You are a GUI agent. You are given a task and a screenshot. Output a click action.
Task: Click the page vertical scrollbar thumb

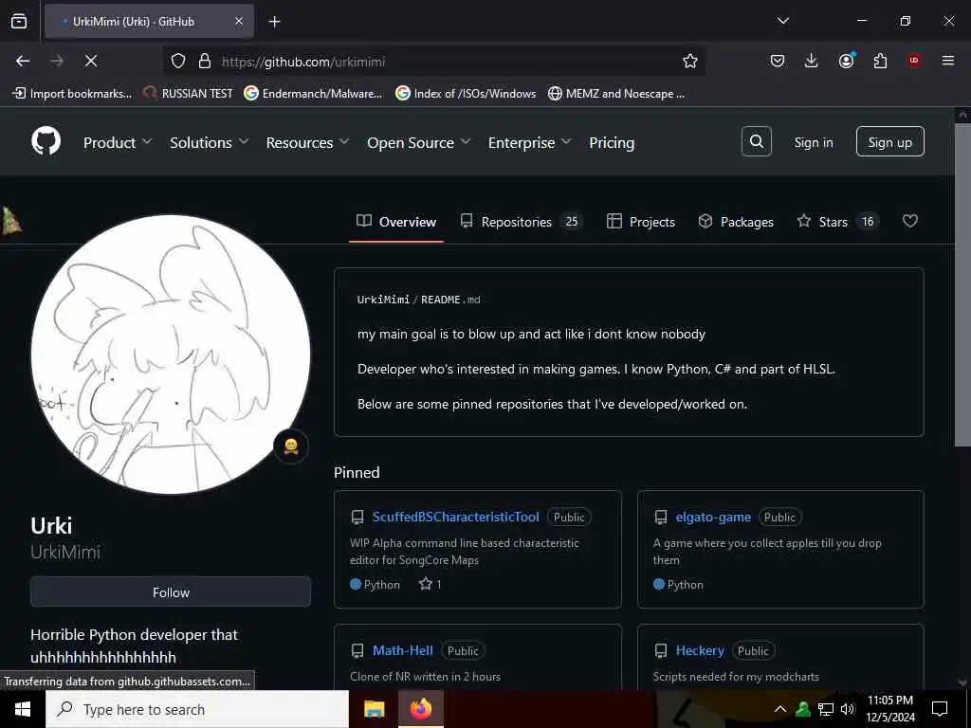(962, 284)
